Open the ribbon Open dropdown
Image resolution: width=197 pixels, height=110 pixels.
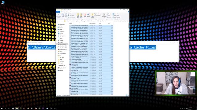(109, 14)
